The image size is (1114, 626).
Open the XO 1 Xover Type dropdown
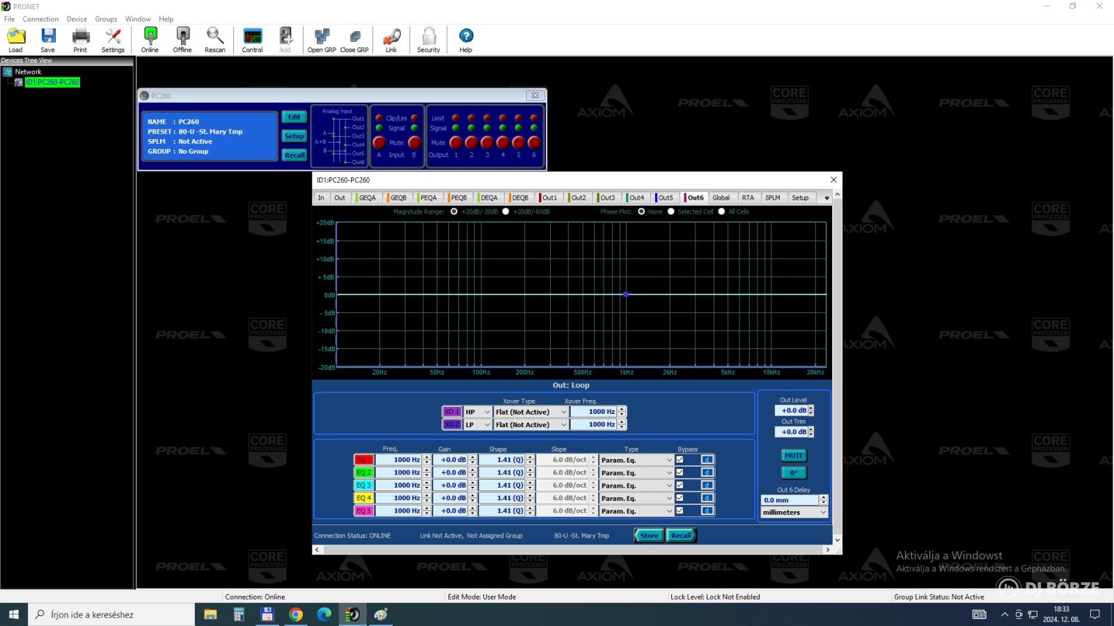point(531,412)
